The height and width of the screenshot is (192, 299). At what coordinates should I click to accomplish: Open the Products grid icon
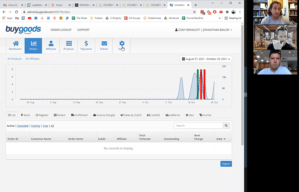click(x=68, y=44)
